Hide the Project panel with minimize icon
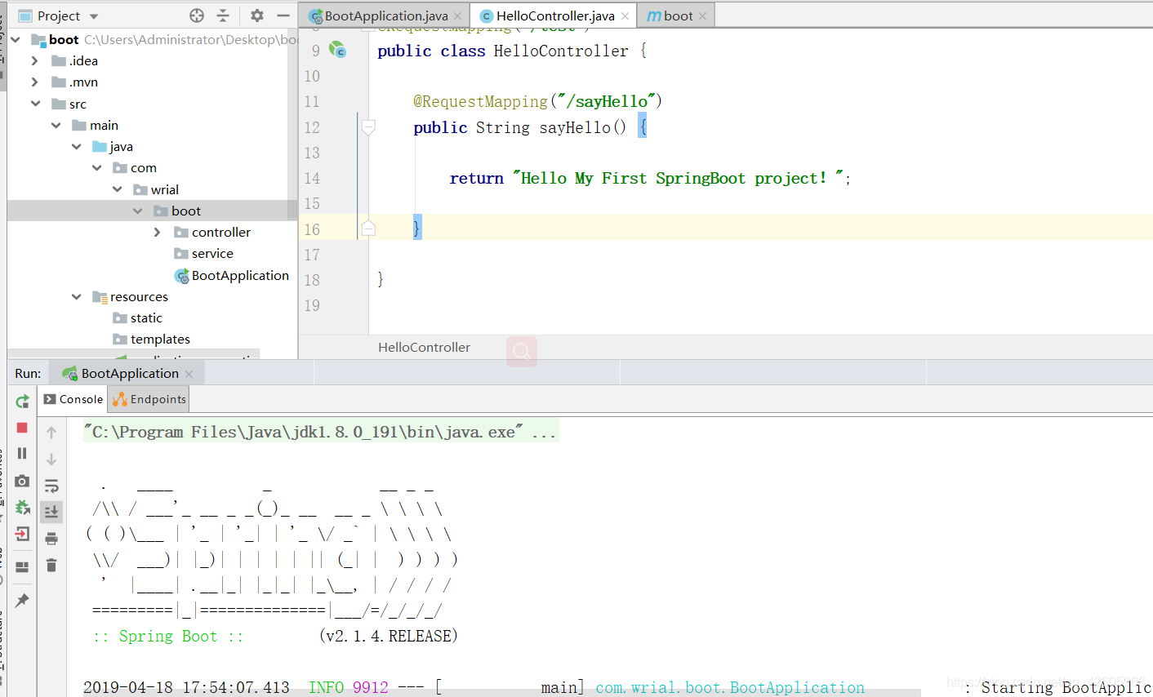This screenshot has width=1153, height=697. [x=283, y=16]
